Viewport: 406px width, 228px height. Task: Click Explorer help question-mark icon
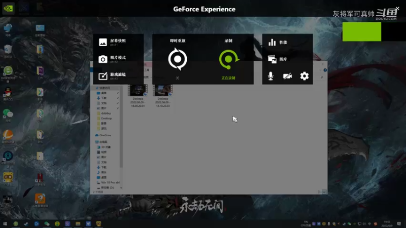325,70
